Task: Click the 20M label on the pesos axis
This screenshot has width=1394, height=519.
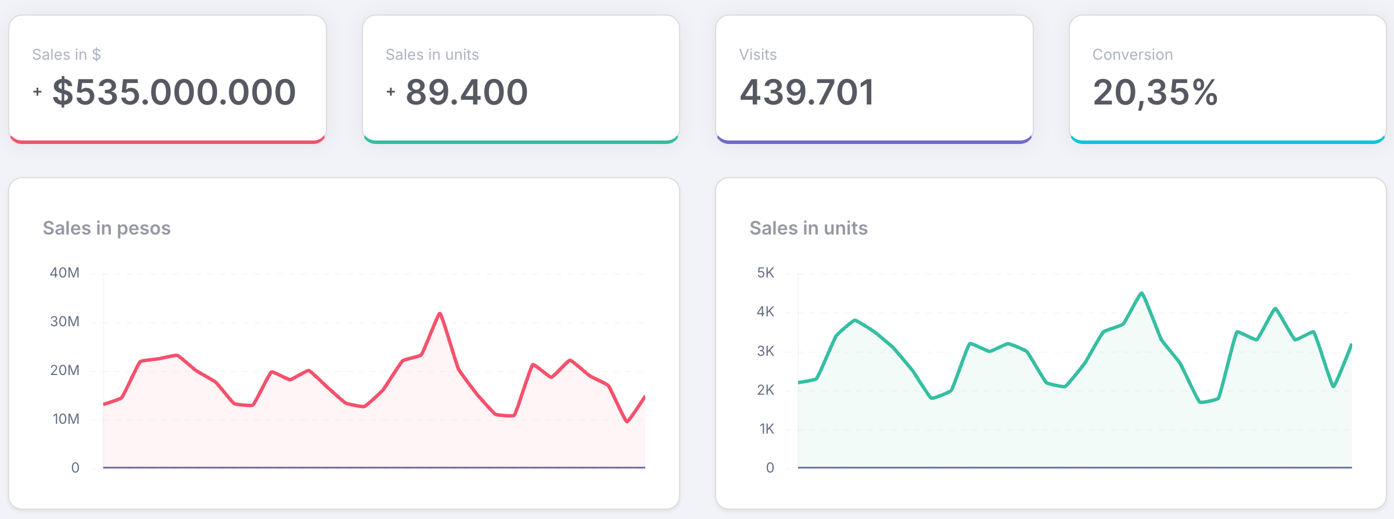Action: [x=64, y=370]
